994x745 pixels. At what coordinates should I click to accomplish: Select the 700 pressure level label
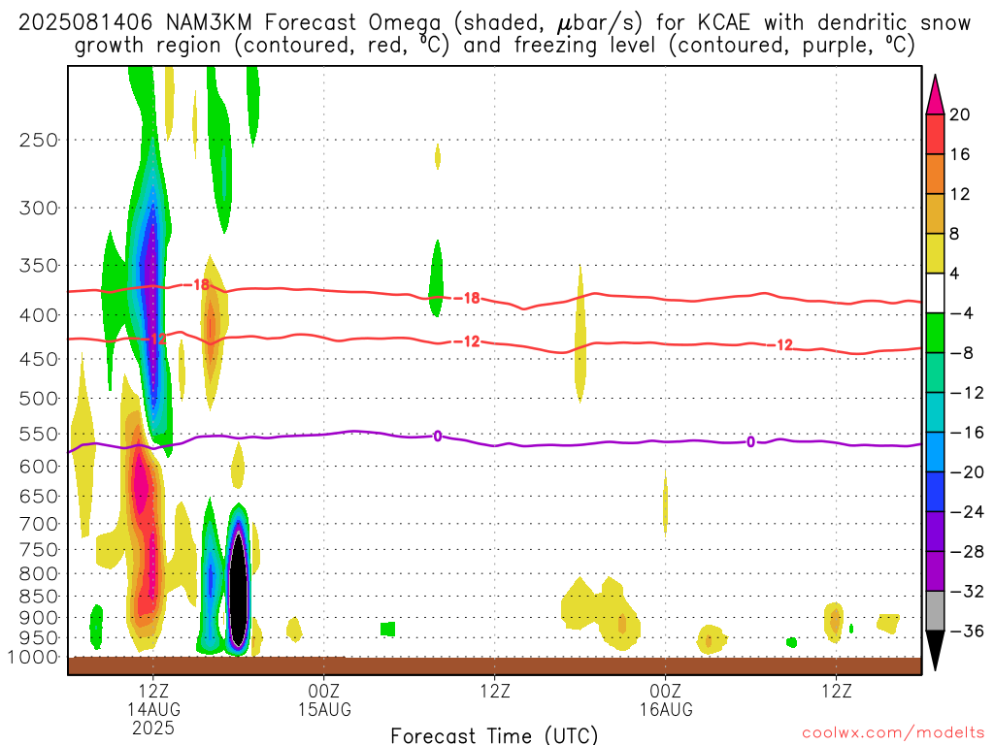click(39, 524)
